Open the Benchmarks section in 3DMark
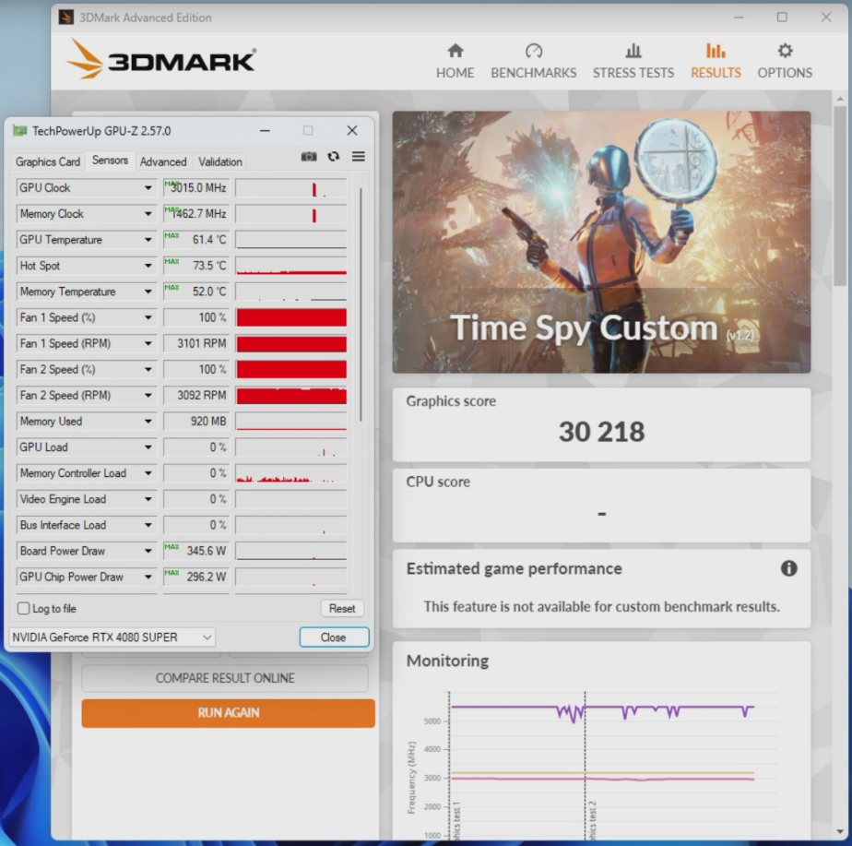The image size is (852, 846). pos(533,61)
